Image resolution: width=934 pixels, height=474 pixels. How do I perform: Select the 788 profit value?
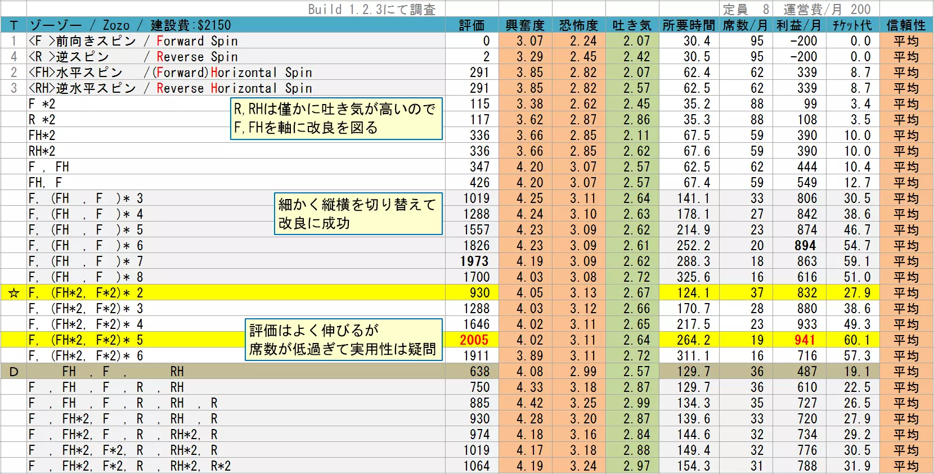point(807,466)
